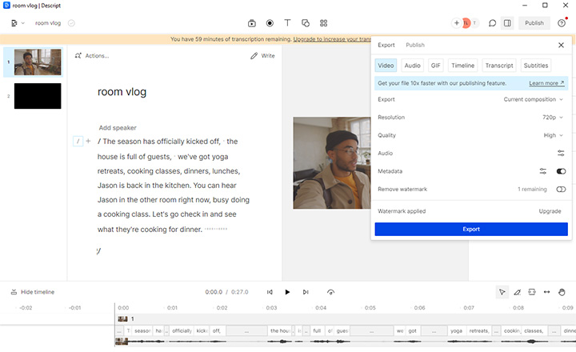Viewport: 576px width, 352px height.
Task: Select the Subtitles export tab
Action: [x=535, y=66]
